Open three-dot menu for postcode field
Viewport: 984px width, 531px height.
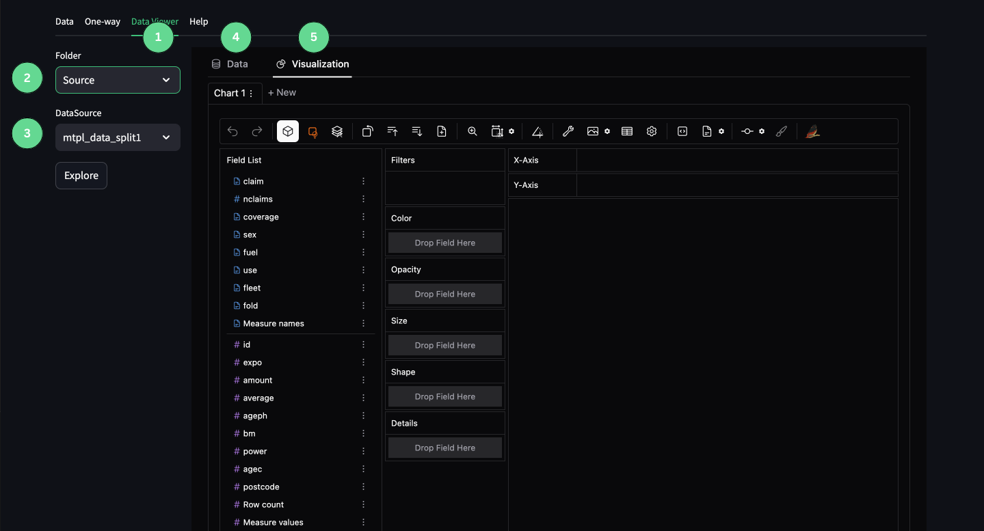(364, 487)
